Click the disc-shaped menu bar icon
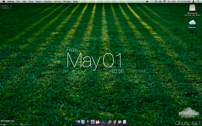 pyautogui.click(x=147, y=2)
